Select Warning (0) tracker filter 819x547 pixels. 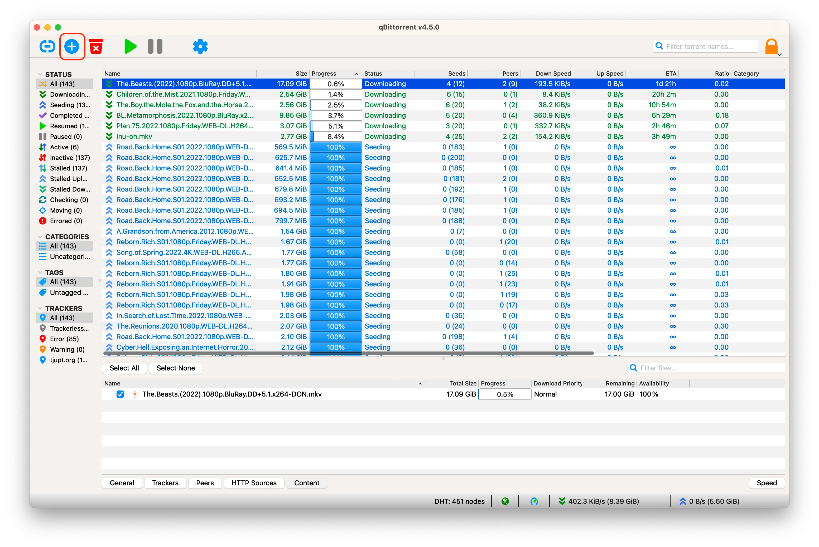[65, 350]
